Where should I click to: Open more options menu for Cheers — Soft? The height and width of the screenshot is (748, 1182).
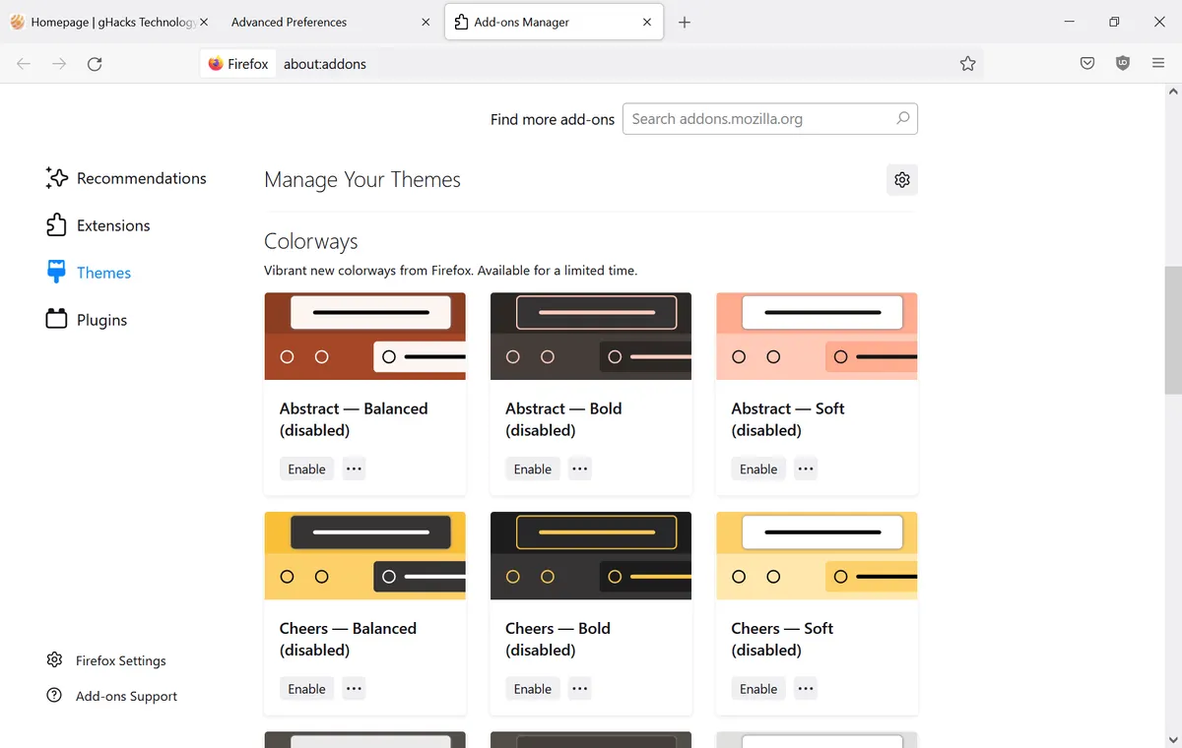(806, 689)
